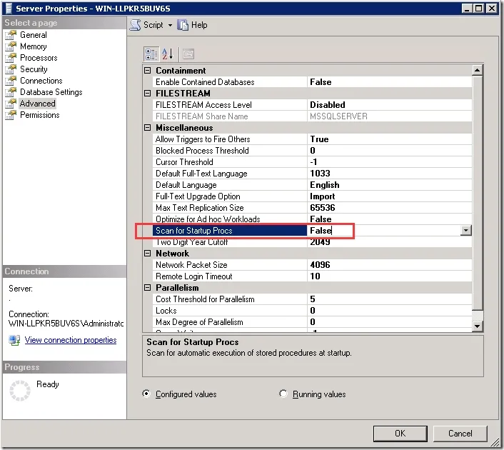Select the Database Settings page
Screen dimensions: 504x450
[x=51, y=92]
